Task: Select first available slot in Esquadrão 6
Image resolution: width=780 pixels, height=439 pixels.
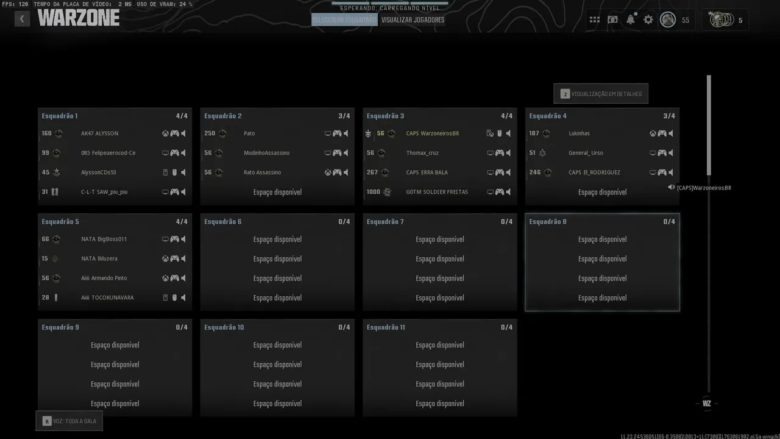Action: click(277, 240)
